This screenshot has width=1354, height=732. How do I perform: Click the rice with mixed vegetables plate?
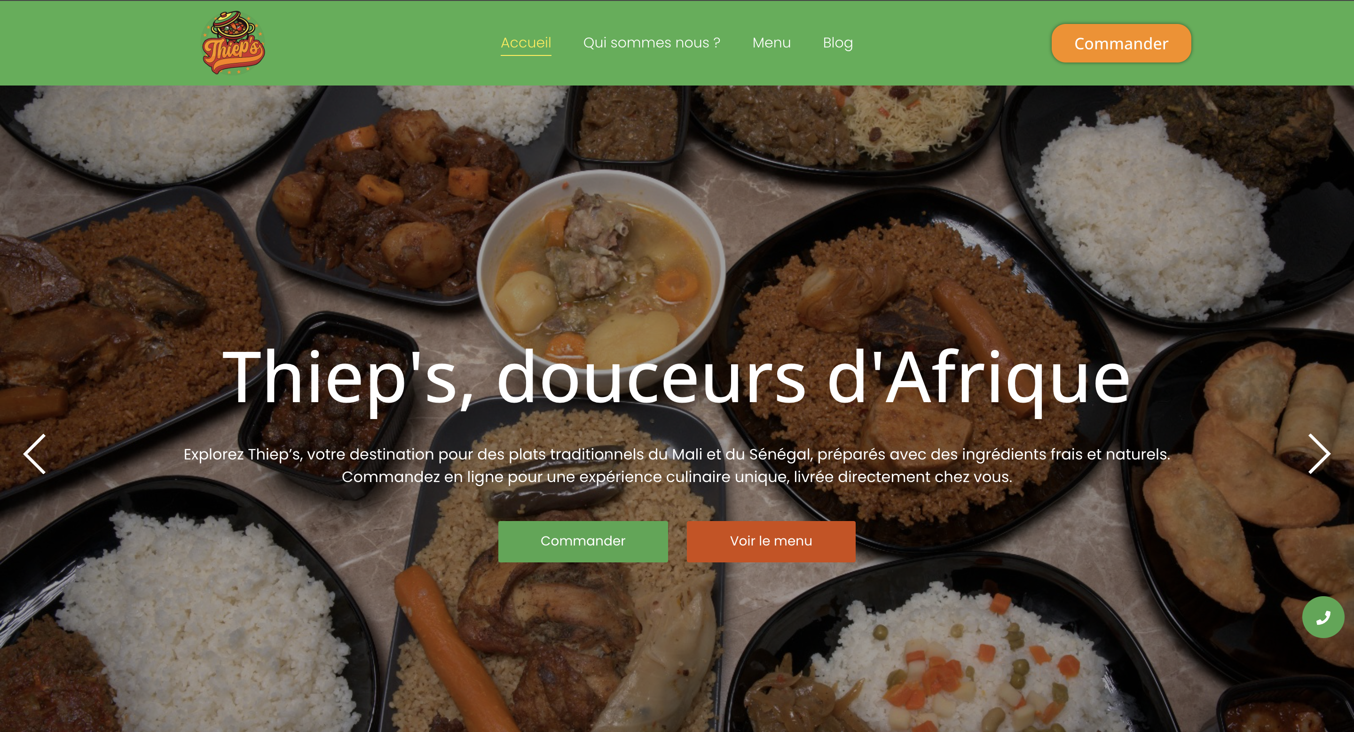tap(946, 662)
